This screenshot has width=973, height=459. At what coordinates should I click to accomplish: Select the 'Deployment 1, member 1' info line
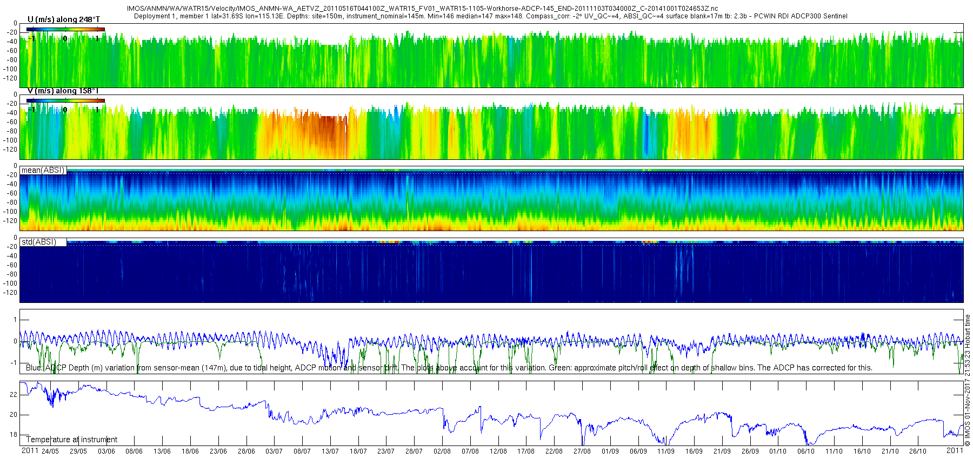490,16
